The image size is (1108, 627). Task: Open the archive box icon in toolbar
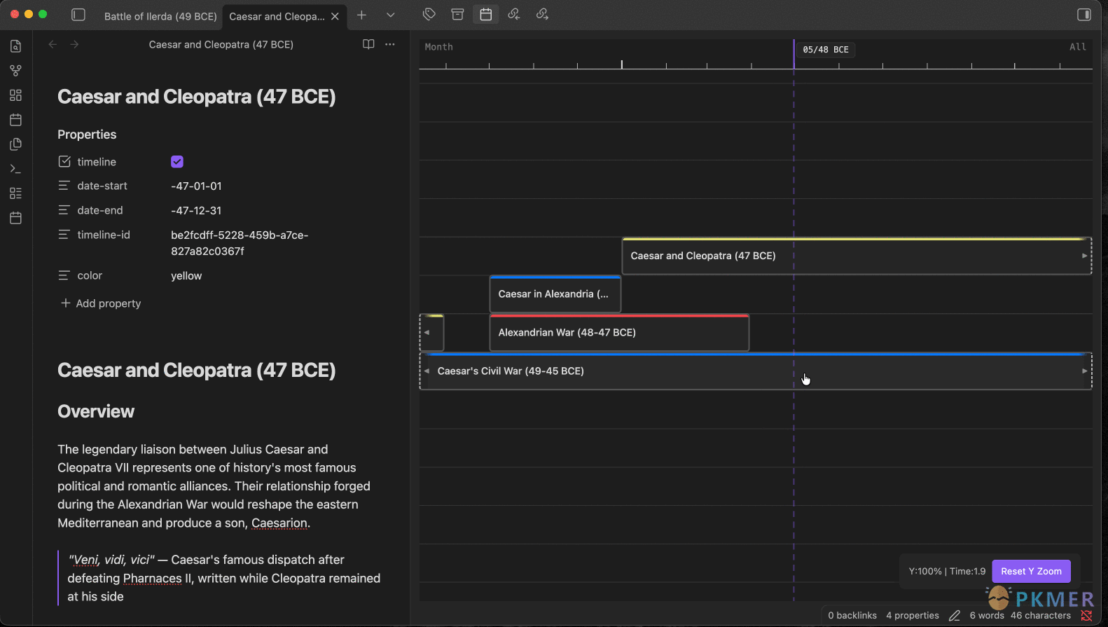457,14
